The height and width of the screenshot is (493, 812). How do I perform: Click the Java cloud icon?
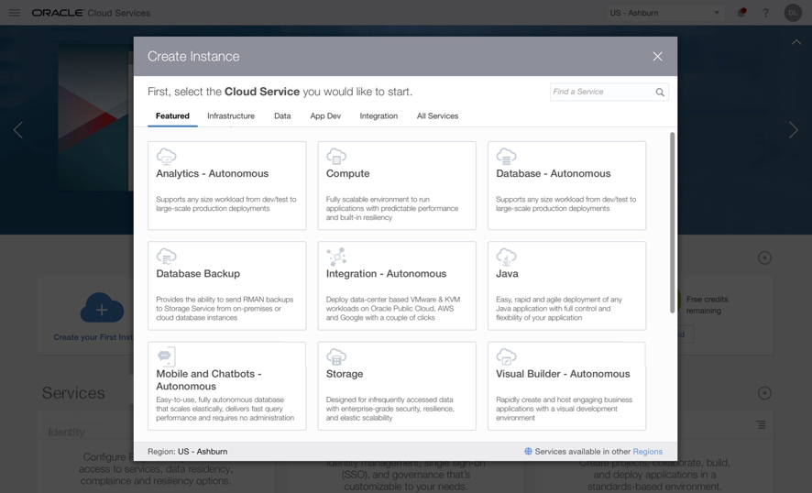point(506,257)
